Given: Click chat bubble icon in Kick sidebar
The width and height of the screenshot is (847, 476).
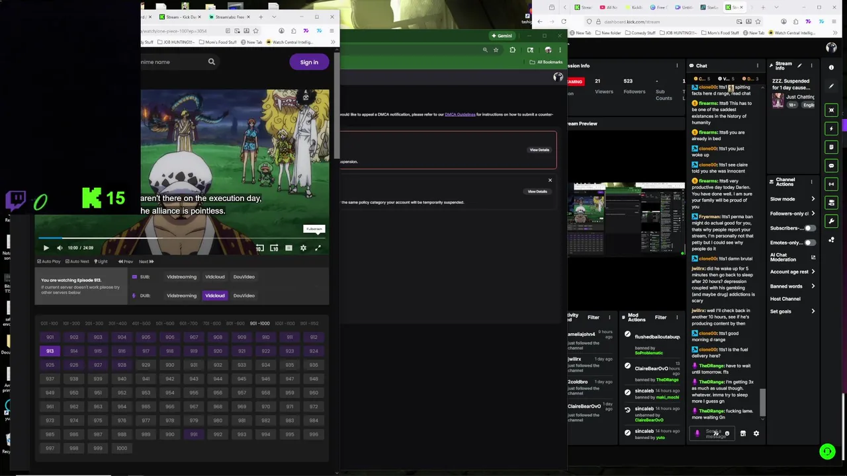Looking at the screenshot, I should [832, 165].
